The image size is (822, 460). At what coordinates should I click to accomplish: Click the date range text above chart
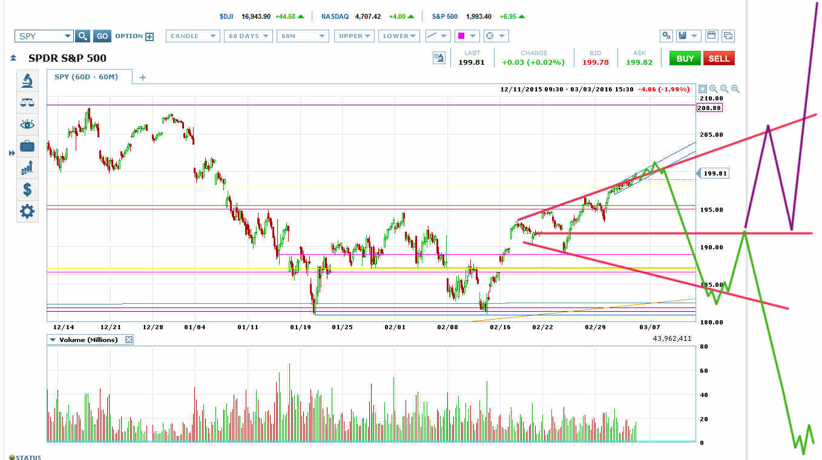[567, 89]
